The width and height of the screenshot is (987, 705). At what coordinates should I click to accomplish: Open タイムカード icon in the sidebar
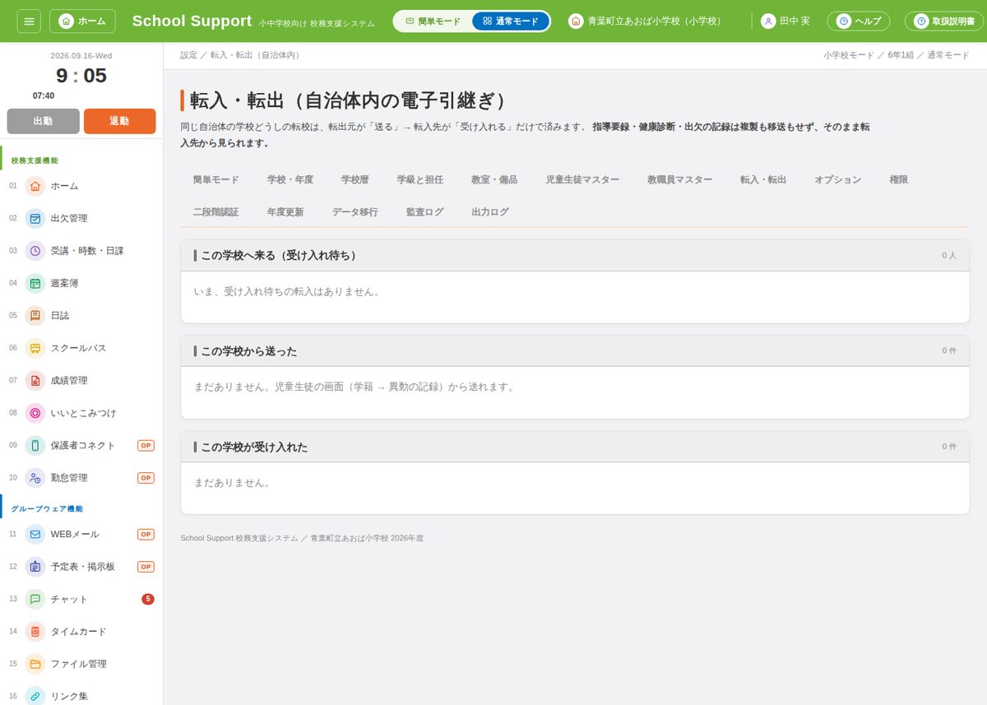tap(35, 632)
